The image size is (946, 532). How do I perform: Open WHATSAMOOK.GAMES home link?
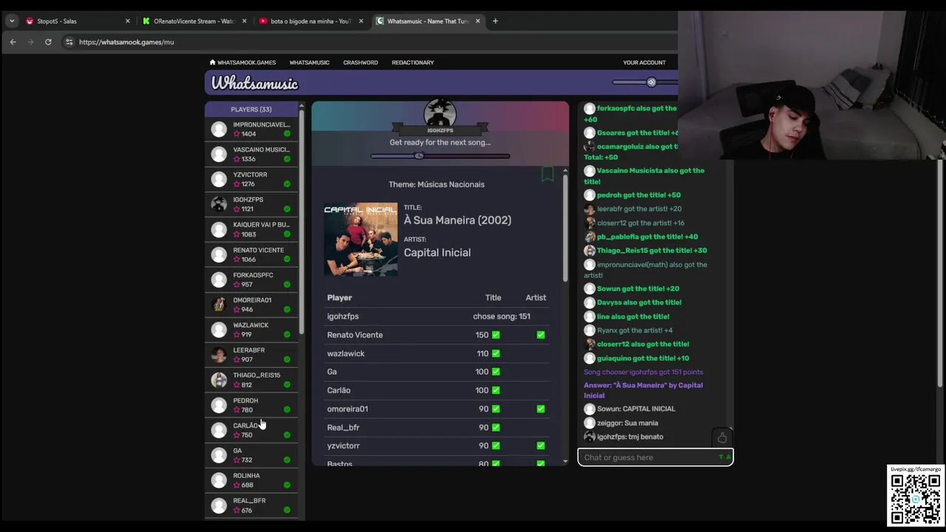[x=242, y=62]
